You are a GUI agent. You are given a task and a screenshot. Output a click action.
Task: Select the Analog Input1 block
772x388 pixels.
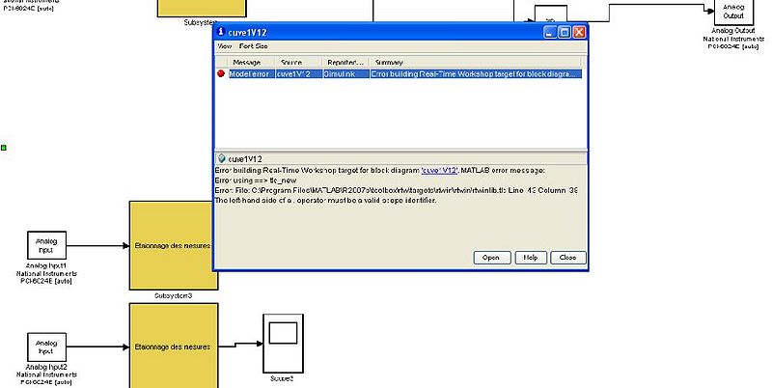(47, 245)
